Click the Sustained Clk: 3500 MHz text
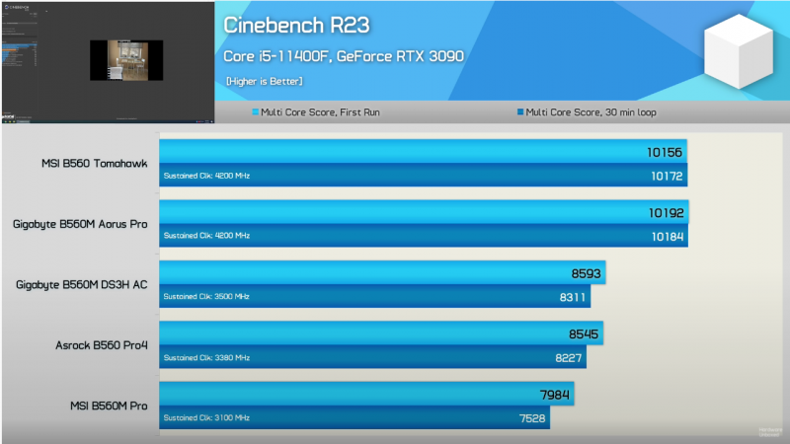The height and width of the screenshot is (444, 790). point(206,296)
